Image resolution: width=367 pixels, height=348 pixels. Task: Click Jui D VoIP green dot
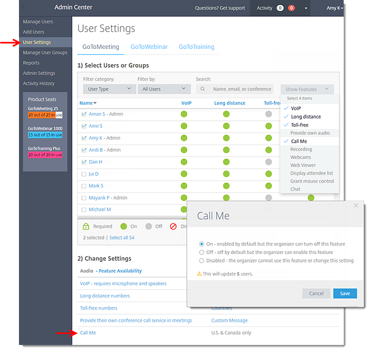coord(184,174)
